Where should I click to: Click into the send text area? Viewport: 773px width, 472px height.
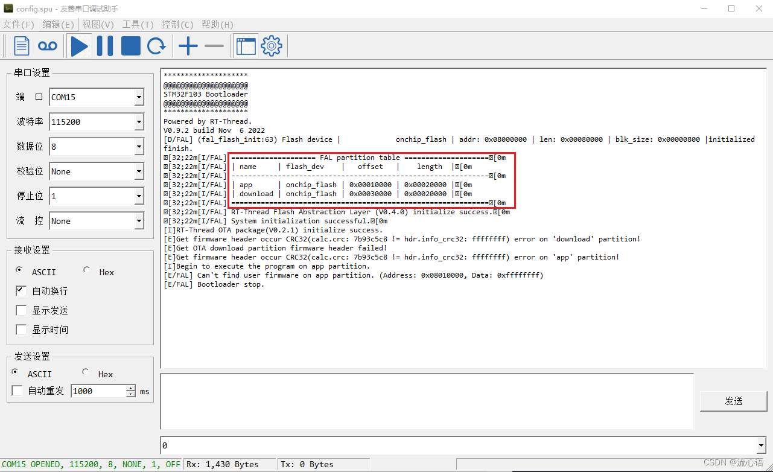(427, 401)
